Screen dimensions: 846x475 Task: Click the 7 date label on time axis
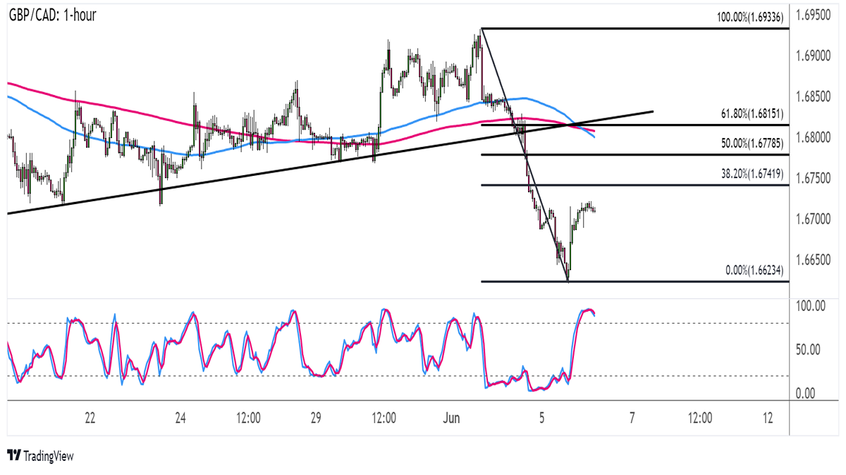[x=632, y=418]
